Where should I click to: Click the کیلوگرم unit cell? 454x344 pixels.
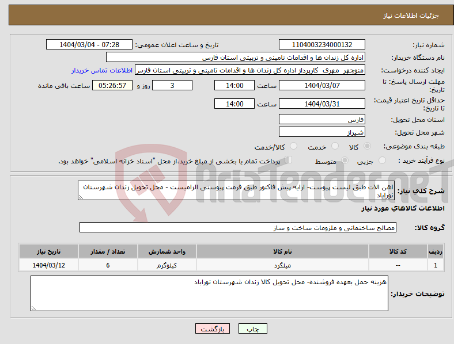pyautogui.click(x=167, y=265)
